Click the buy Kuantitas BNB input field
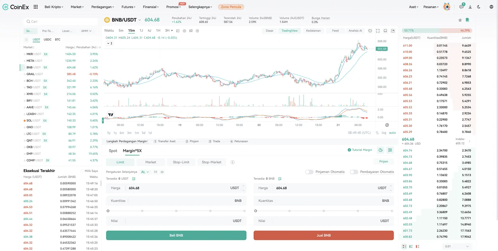Viewport: 498px width, 251px height. pyautogui.click(x=176, y=201)
